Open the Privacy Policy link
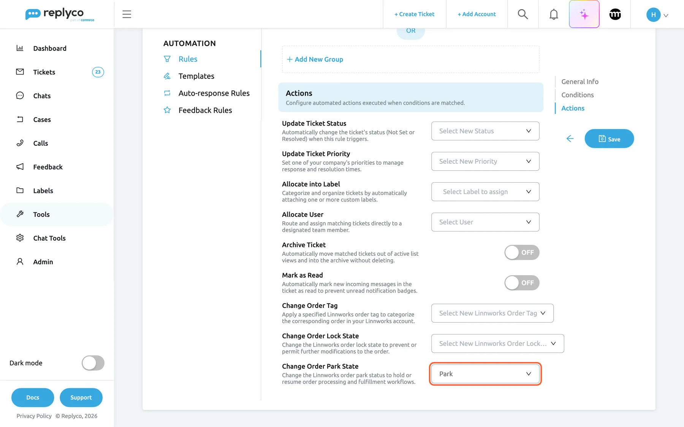Viewport: 684px width, 427px height. (34, 416)
